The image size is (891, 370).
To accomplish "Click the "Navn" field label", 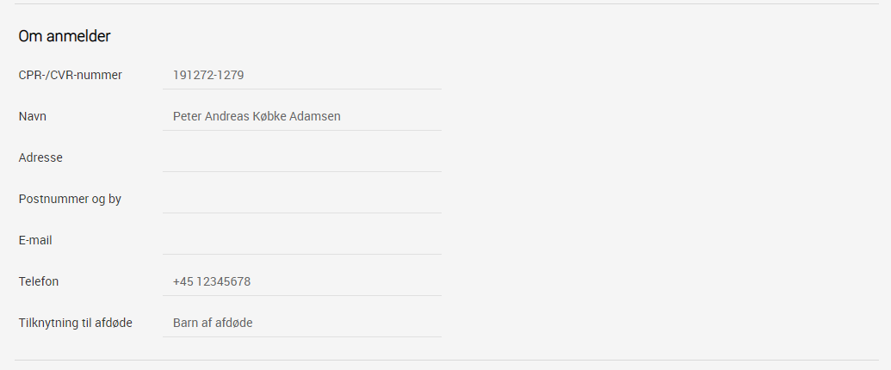I will [33, 116].
